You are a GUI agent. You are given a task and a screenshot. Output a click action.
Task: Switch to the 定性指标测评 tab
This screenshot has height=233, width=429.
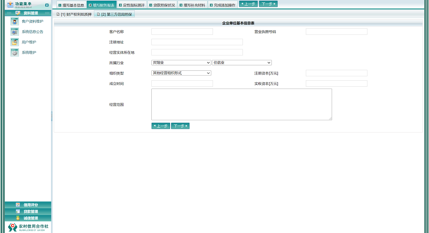click(132, 5)
